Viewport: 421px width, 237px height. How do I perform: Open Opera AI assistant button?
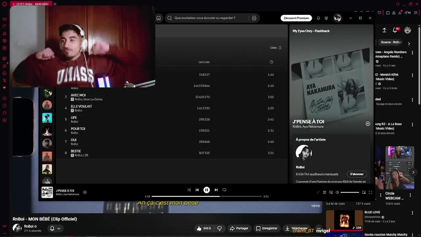click(x=408, y=13)
